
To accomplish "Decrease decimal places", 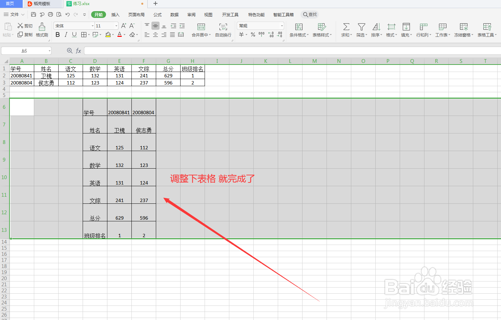I will [x=279, y=34].
